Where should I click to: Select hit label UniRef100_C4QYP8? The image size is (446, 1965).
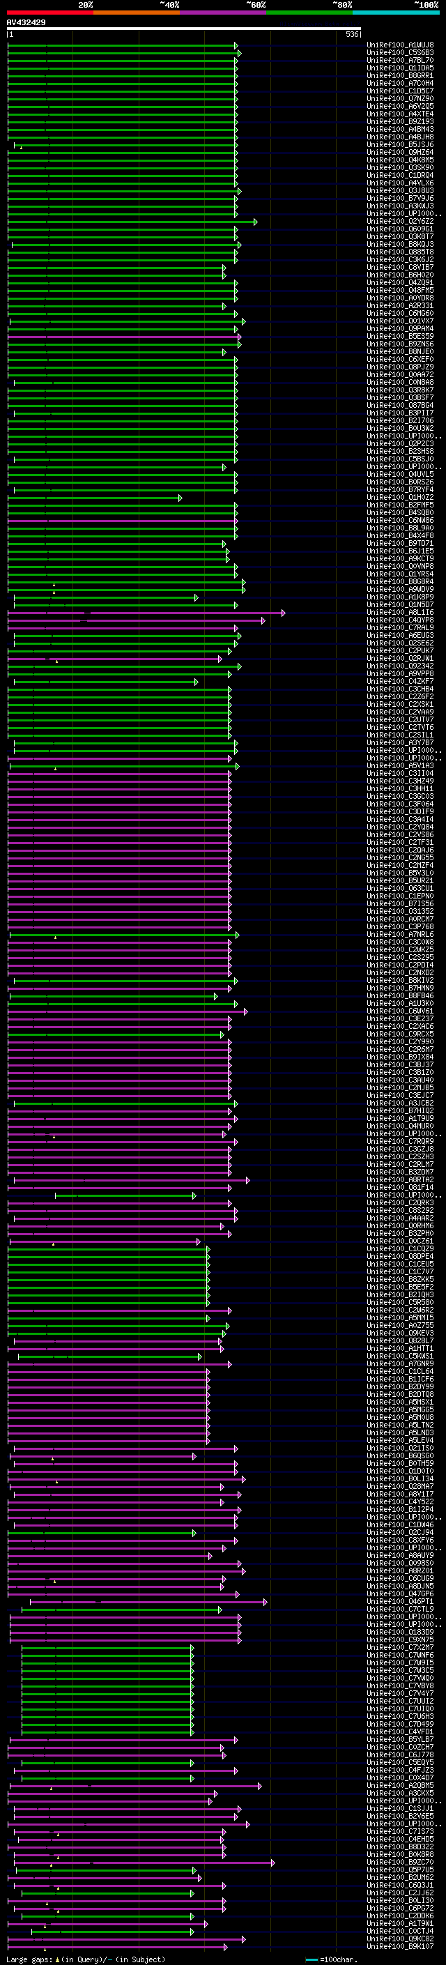400,620
